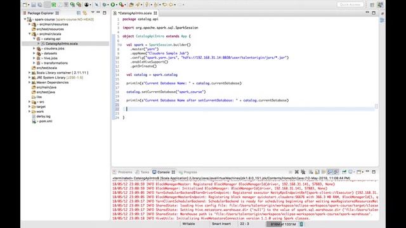This screenshot has width=406, height=228.
Task: Click the Run External Tools icon
Action: click(x=121, y=4)
